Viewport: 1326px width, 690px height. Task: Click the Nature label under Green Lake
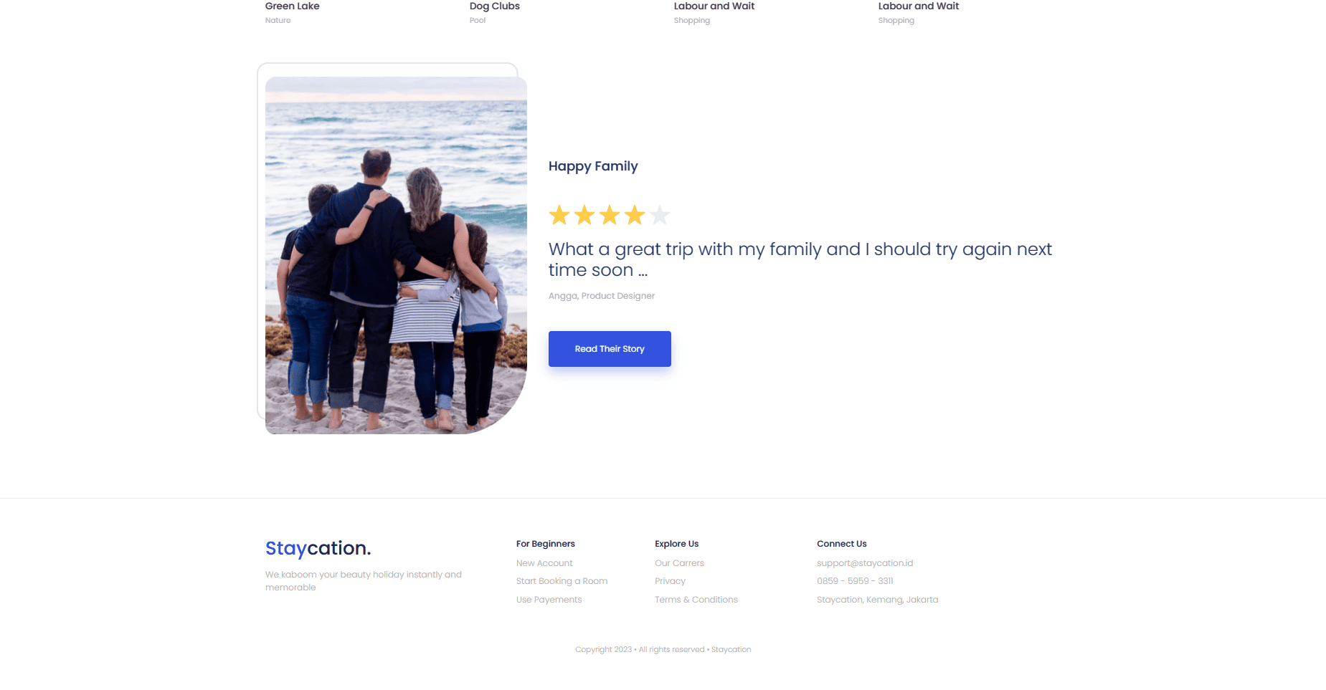(x=278, y=20)
